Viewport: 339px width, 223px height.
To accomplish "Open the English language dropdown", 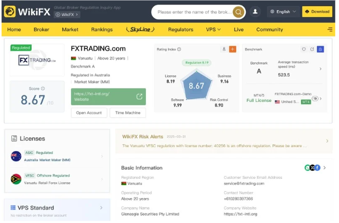I will (283, 12).
